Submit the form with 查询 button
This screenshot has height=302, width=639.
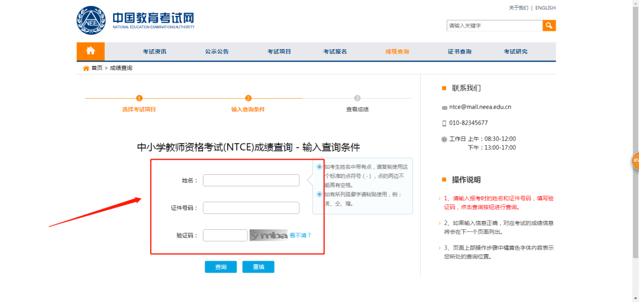tap(221, 267)
